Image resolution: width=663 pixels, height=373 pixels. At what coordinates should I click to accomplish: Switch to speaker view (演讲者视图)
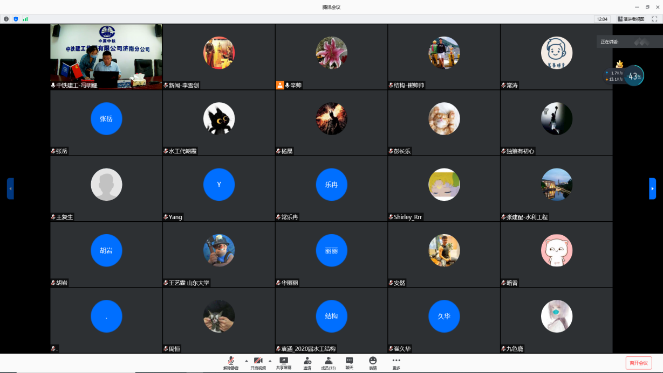pos(631,19)
